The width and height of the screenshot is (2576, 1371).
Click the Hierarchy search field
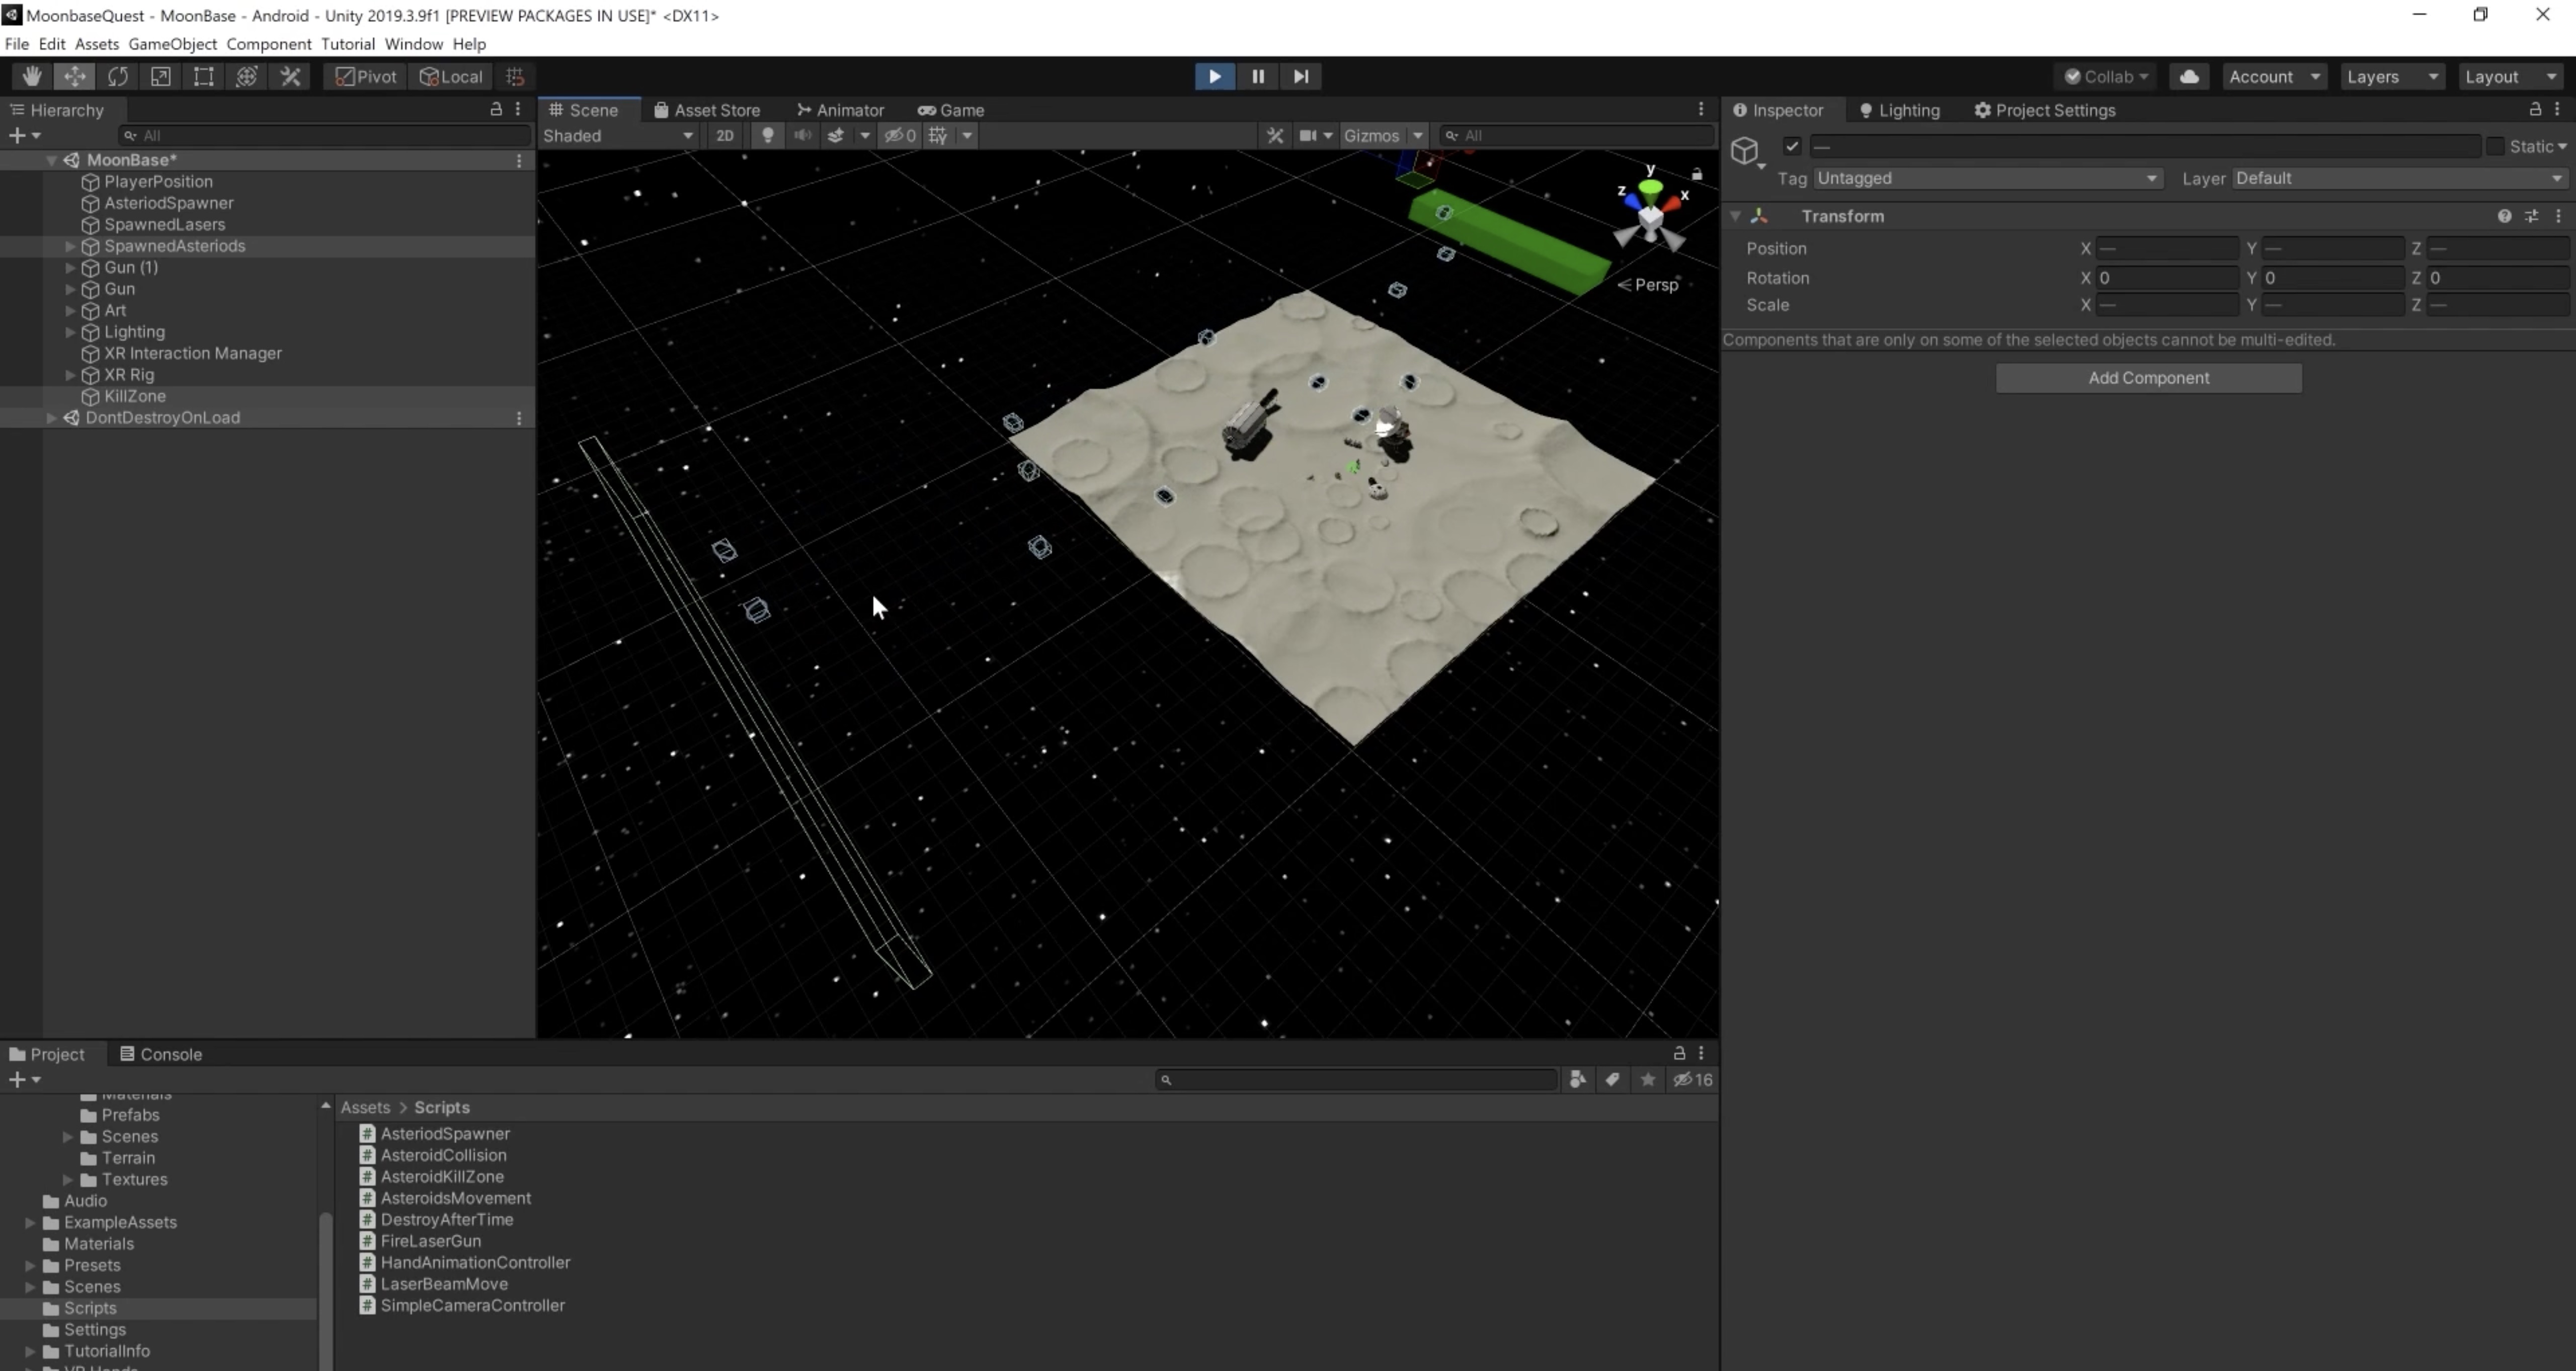(x=325, y=135)
